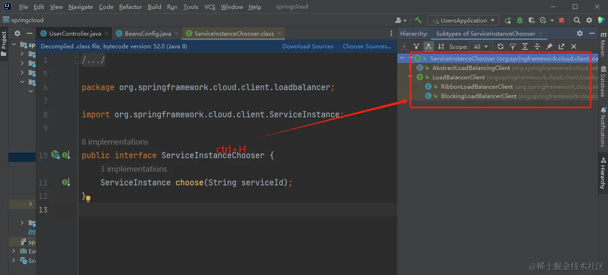Click Download Sources link
Viewport: 608px width, 275px height.
tap(308, 46)
